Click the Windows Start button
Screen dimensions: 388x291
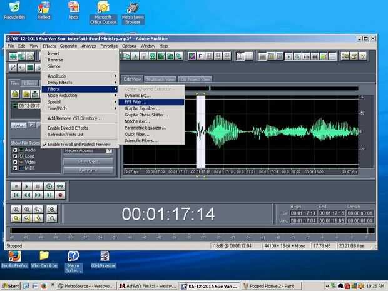(11, 286)
